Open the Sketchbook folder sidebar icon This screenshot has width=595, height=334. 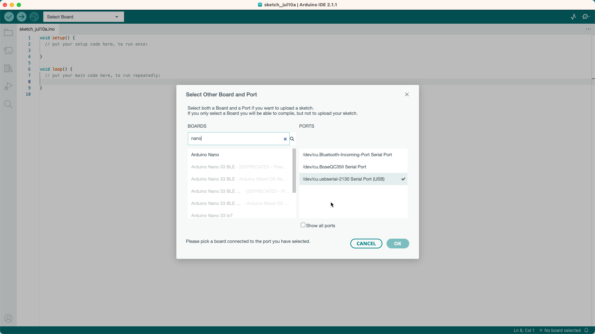pos(8,33)
